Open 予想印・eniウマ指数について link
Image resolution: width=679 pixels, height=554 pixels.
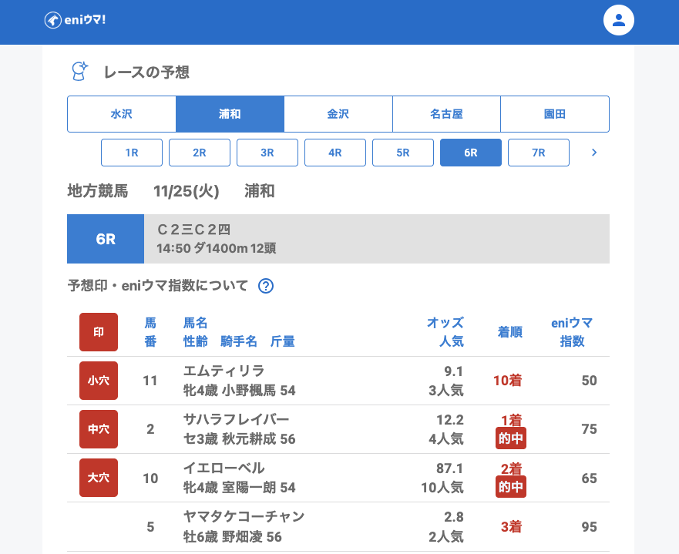pos(158,286)
